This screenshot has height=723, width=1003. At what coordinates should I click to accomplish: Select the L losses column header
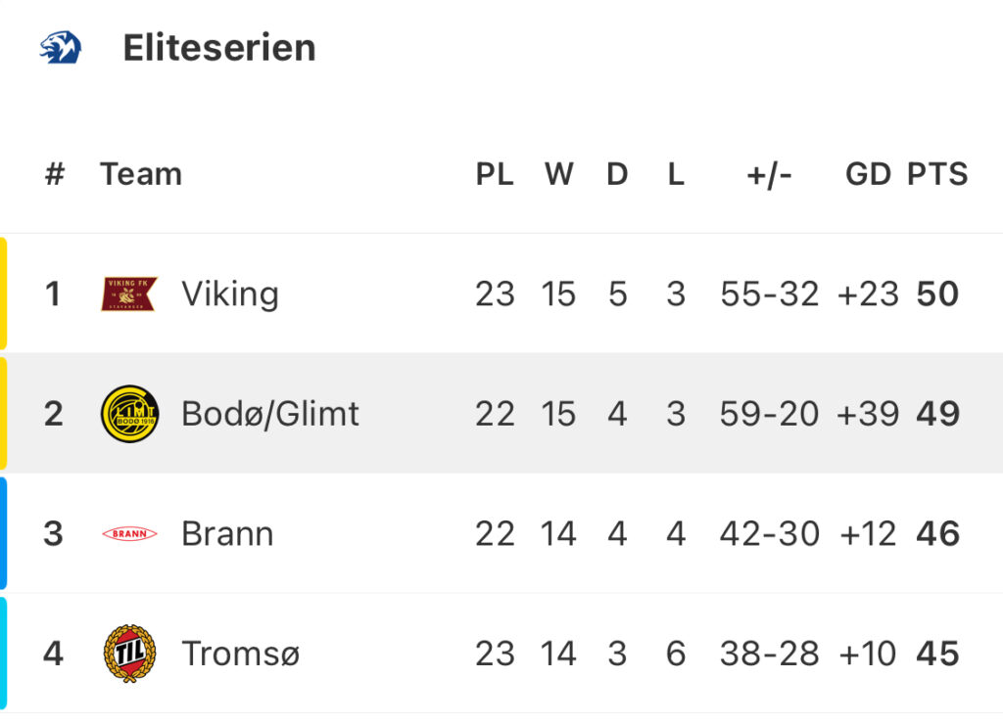click(676, 174)
